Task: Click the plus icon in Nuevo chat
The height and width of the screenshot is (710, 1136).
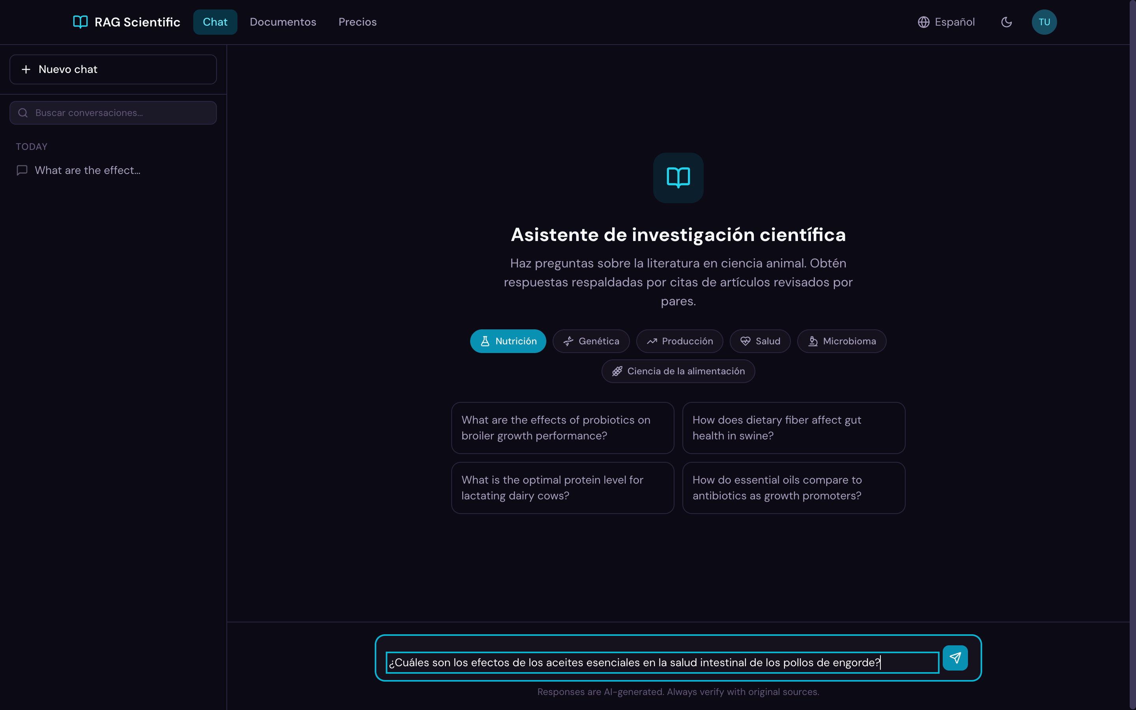Action: tap(26, 69)
